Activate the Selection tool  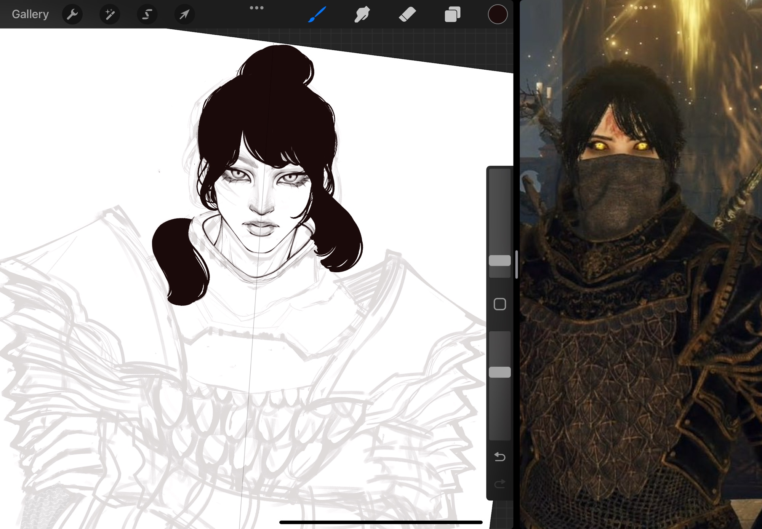point(147,14)
